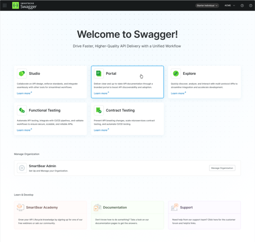Click the Welcome to Swagger! heading
This screenshot has height=242, width=255.
coord(127,34)
